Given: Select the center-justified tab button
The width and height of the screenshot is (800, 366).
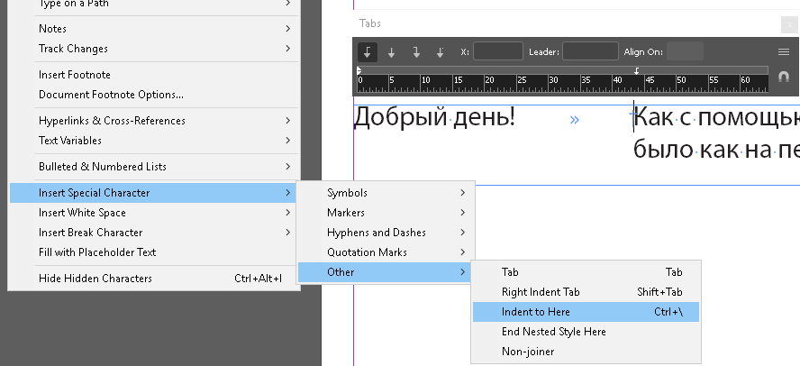Looking at the screenshot, I should 391,52.
